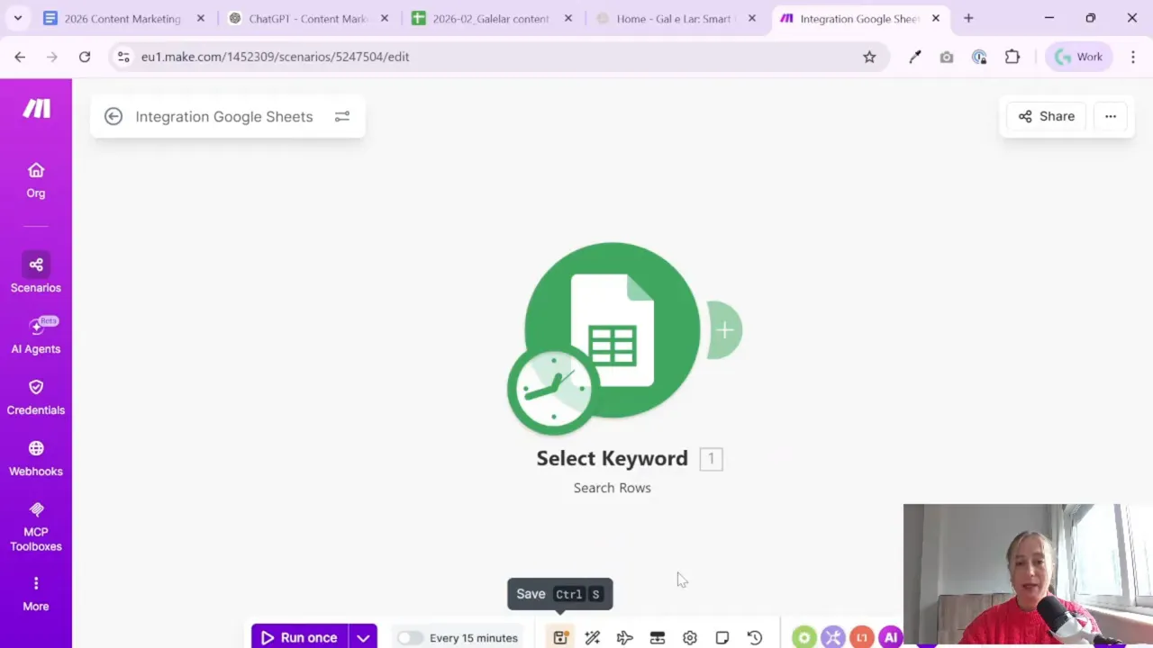
Task: Add another module with the plus button
Action: point(724,330)
